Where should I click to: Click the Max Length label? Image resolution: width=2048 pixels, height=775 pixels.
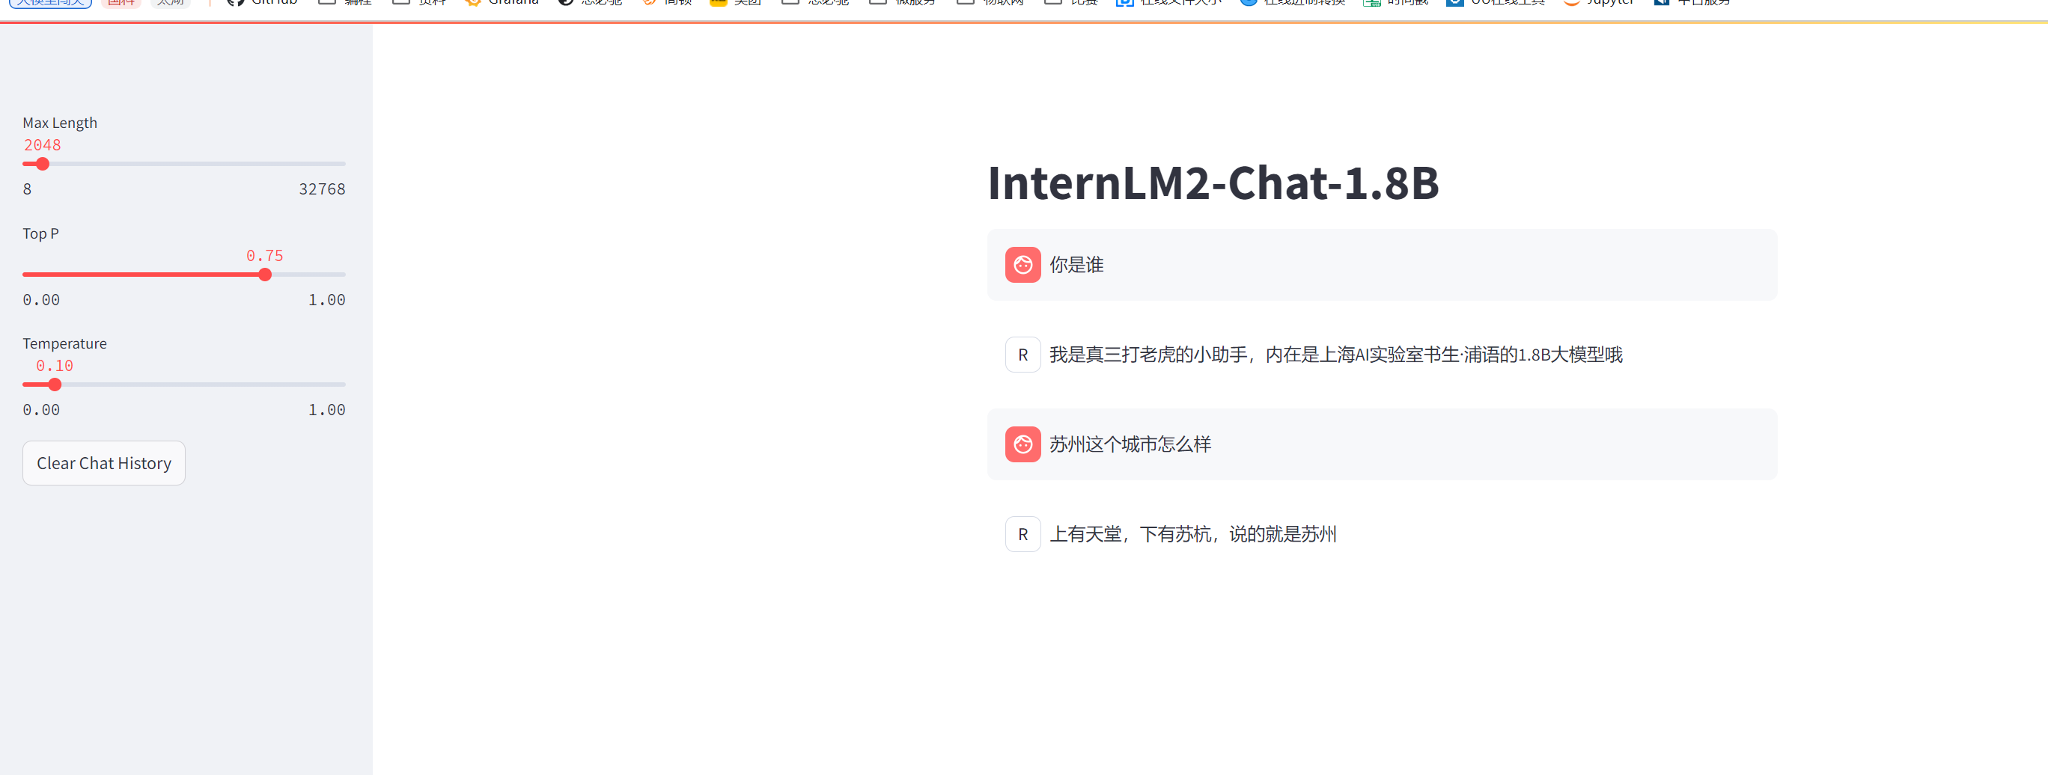(x=60, y=123)
